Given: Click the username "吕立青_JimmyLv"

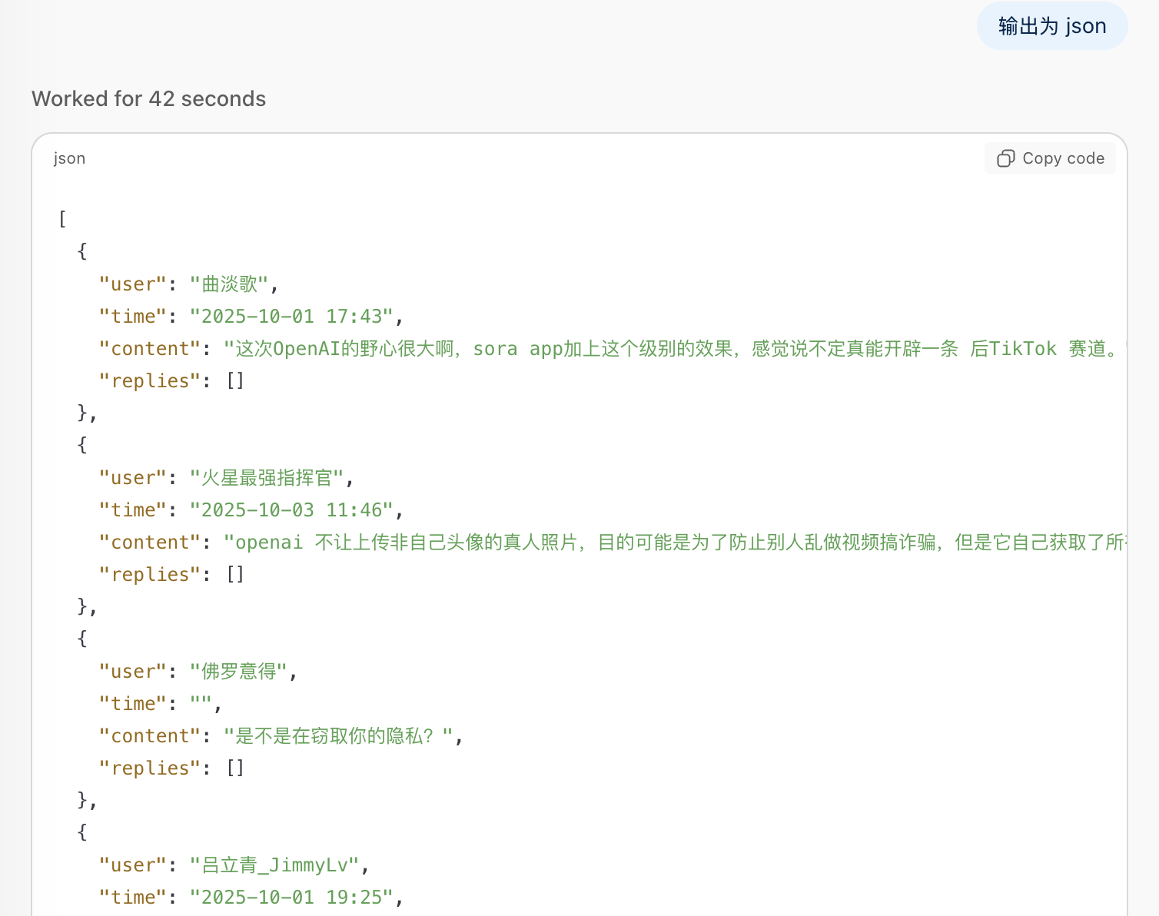Looking at the screenshot, I should (x=275, y=865).
